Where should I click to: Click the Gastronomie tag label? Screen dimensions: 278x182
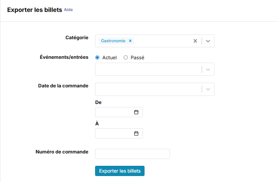pos(113,41)
